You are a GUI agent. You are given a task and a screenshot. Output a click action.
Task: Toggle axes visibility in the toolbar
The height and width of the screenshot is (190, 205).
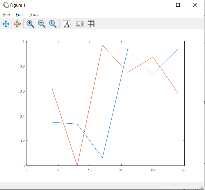pos(80,24)
